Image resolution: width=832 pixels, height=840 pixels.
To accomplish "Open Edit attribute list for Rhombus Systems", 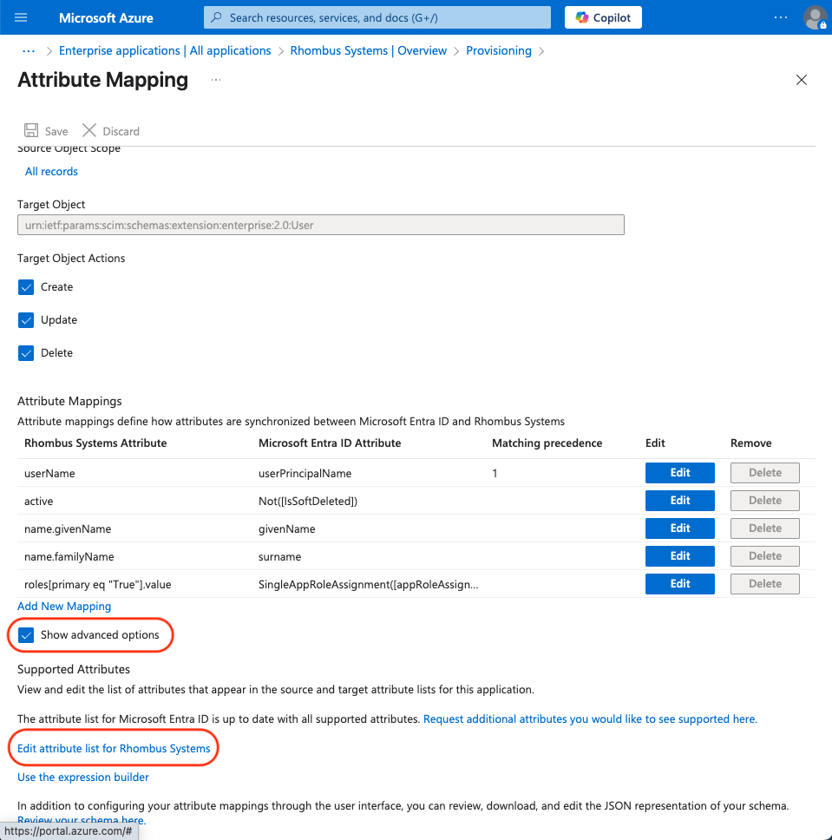I will coord(114,749).
